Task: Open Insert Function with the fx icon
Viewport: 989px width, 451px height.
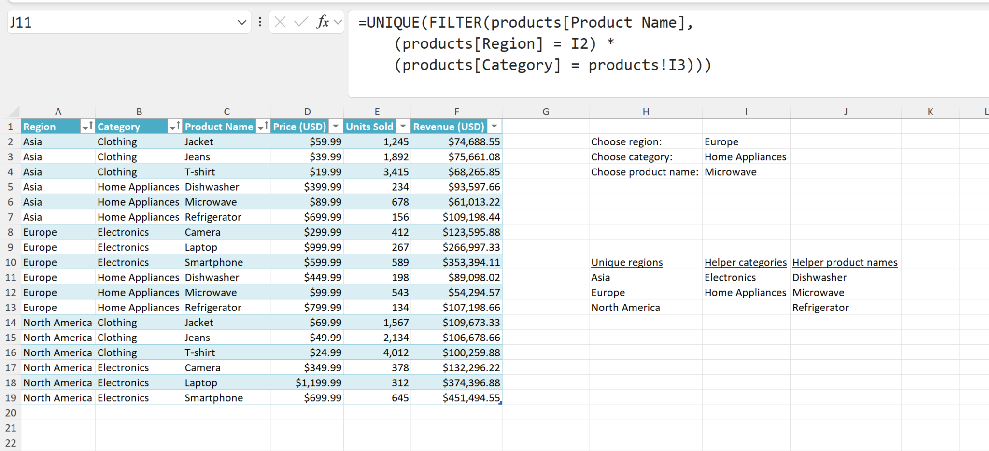Action: pyautogui.click(x=322, y=22)
